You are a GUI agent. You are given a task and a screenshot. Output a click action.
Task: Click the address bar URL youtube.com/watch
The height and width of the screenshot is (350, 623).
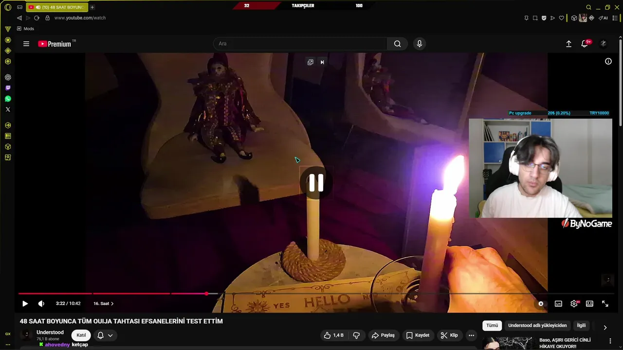pyautogui.click(x=80, y=18)
